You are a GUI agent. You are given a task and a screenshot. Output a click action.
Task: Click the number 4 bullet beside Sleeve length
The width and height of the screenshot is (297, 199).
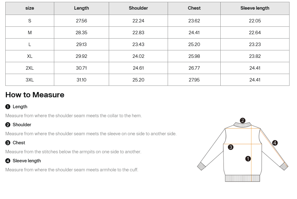pyautogui.click(x=8, y=161)
